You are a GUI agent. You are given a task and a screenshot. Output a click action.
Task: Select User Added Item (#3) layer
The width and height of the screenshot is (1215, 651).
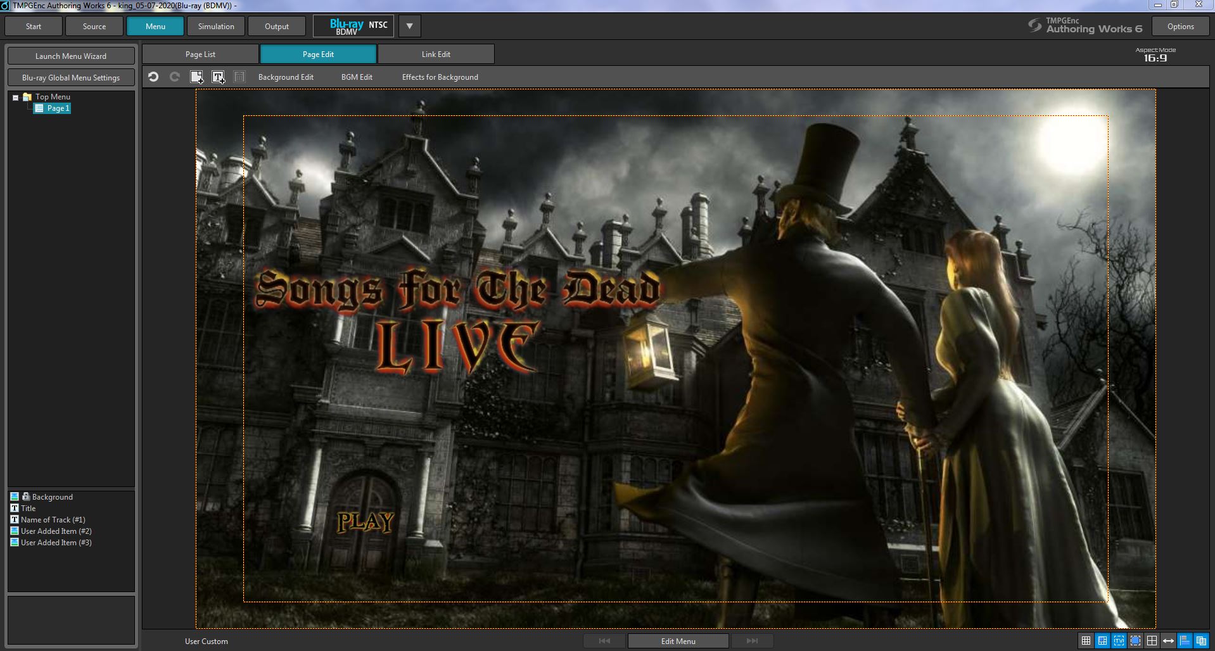pos(56,543)
